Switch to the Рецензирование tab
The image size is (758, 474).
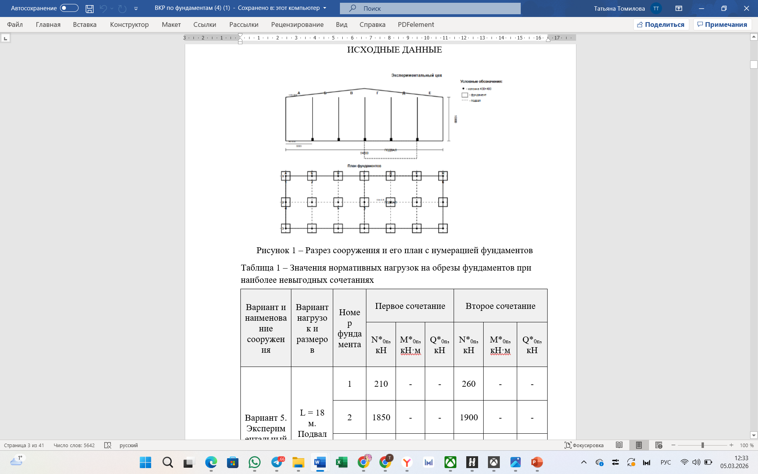click(297, 24)
